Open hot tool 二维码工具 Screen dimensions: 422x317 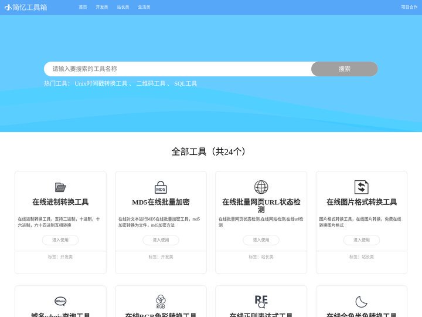pyautogui.click(x=151, y=83)
